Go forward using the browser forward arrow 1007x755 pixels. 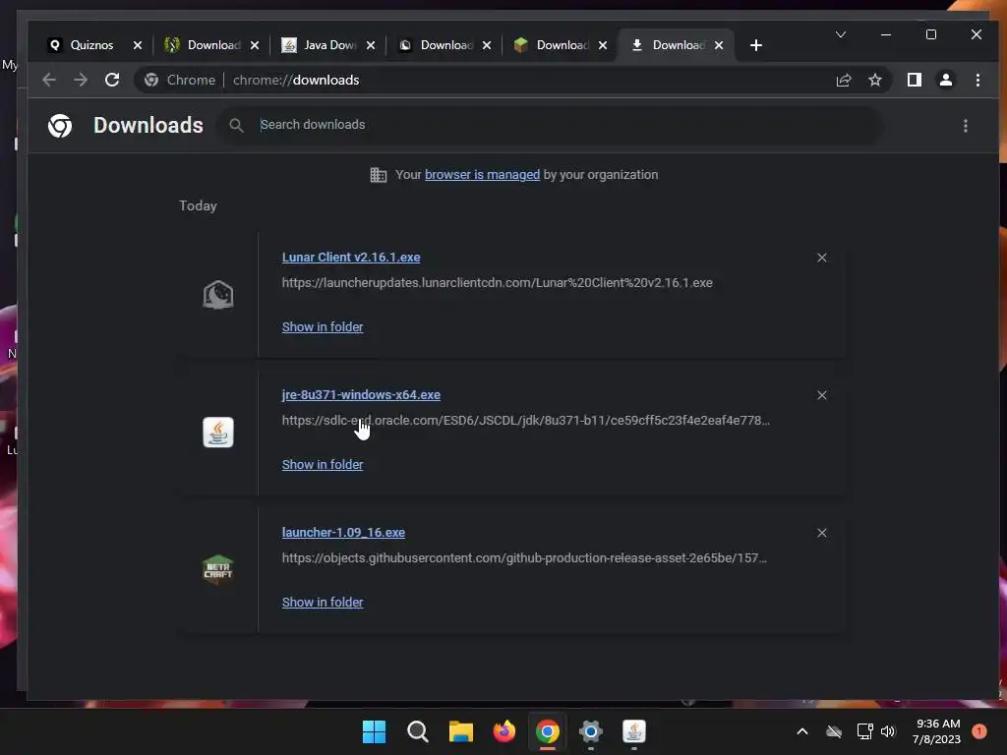81,80
